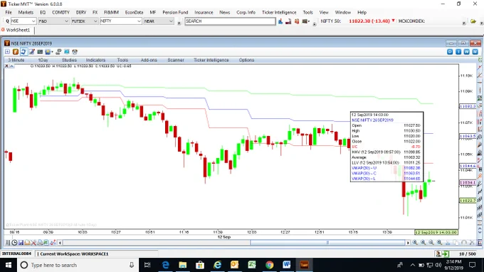Open the COMDTY menu

pos(60,12)
